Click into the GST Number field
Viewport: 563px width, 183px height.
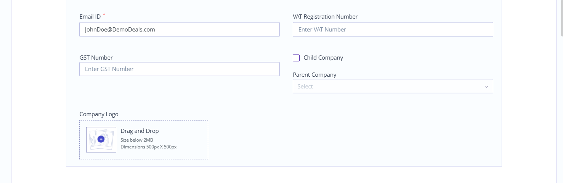click(x=179, y=69)
